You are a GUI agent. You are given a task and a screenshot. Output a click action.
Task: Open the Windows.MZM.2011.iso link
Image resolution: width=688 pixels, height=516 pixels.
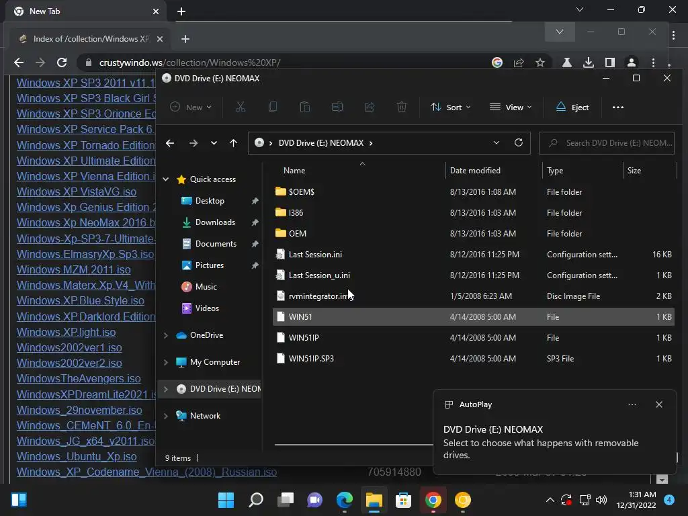(73, 269)
